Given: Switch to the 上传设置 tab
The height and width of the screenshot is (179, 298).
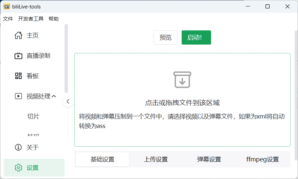Looking at the screenshot, I should (156, 159).
